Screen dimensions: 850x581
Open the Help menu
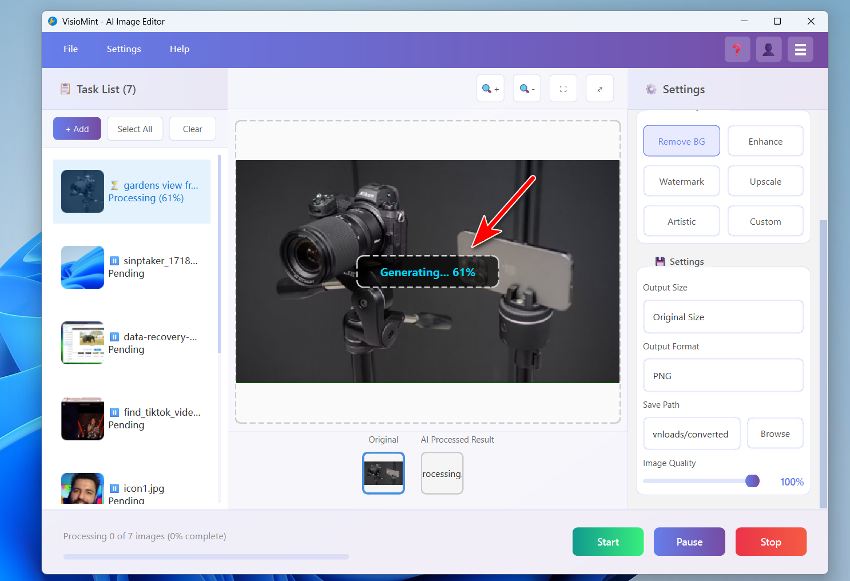[x=179, y=49]
